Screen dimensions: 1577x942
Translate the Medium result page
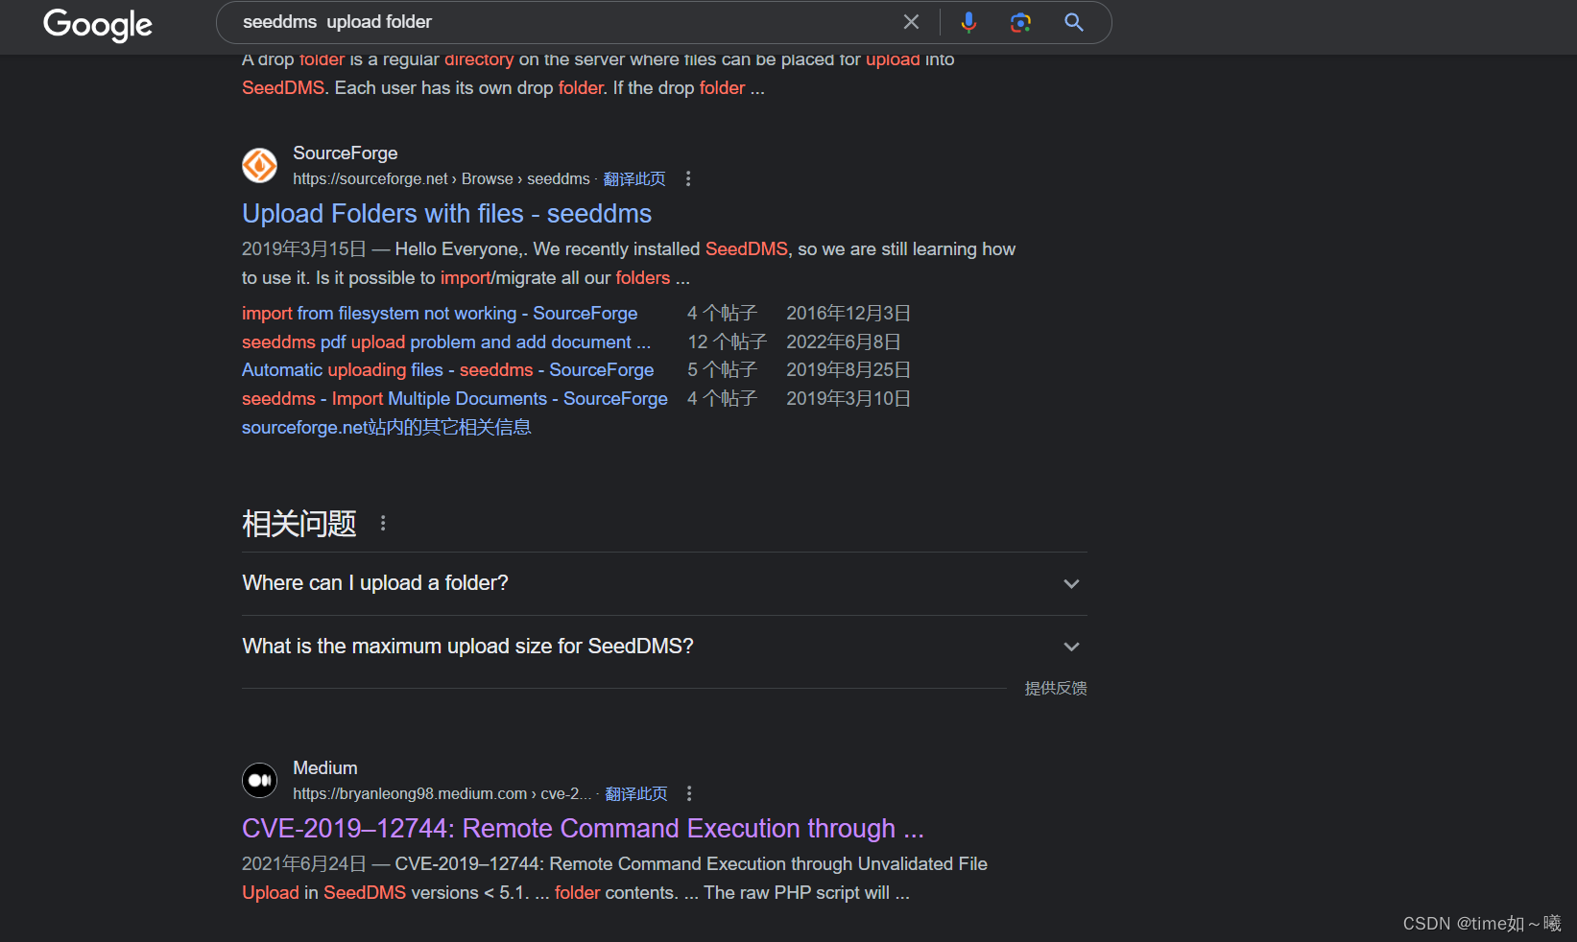pos(636,793)
